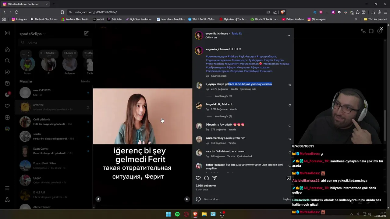Like birgulakblt_'s comment with its heart
This screenshot has width=390, height=219.
(x=290, y=106)
